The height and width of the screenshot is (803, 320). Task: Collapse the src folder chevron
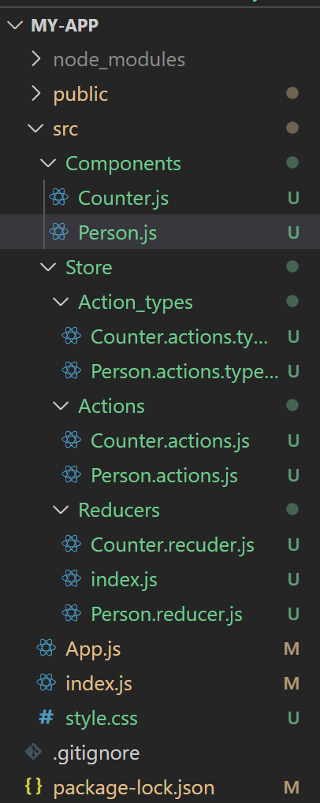(35, 128)
